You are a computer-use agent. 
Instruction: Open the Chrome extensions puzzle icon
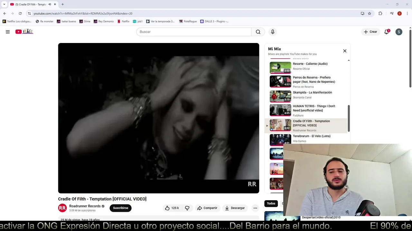tap(380, 13)
